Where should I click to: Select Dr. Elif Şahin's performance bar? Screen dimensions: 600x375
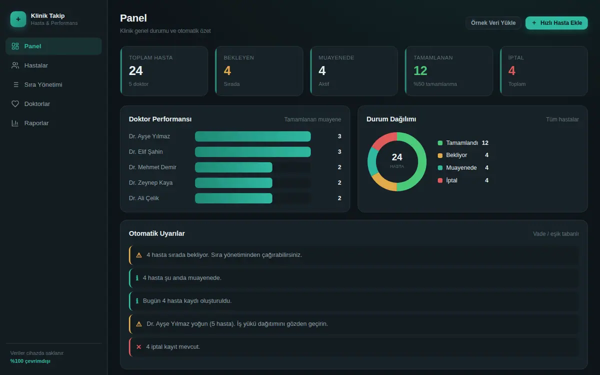[252, 152]
